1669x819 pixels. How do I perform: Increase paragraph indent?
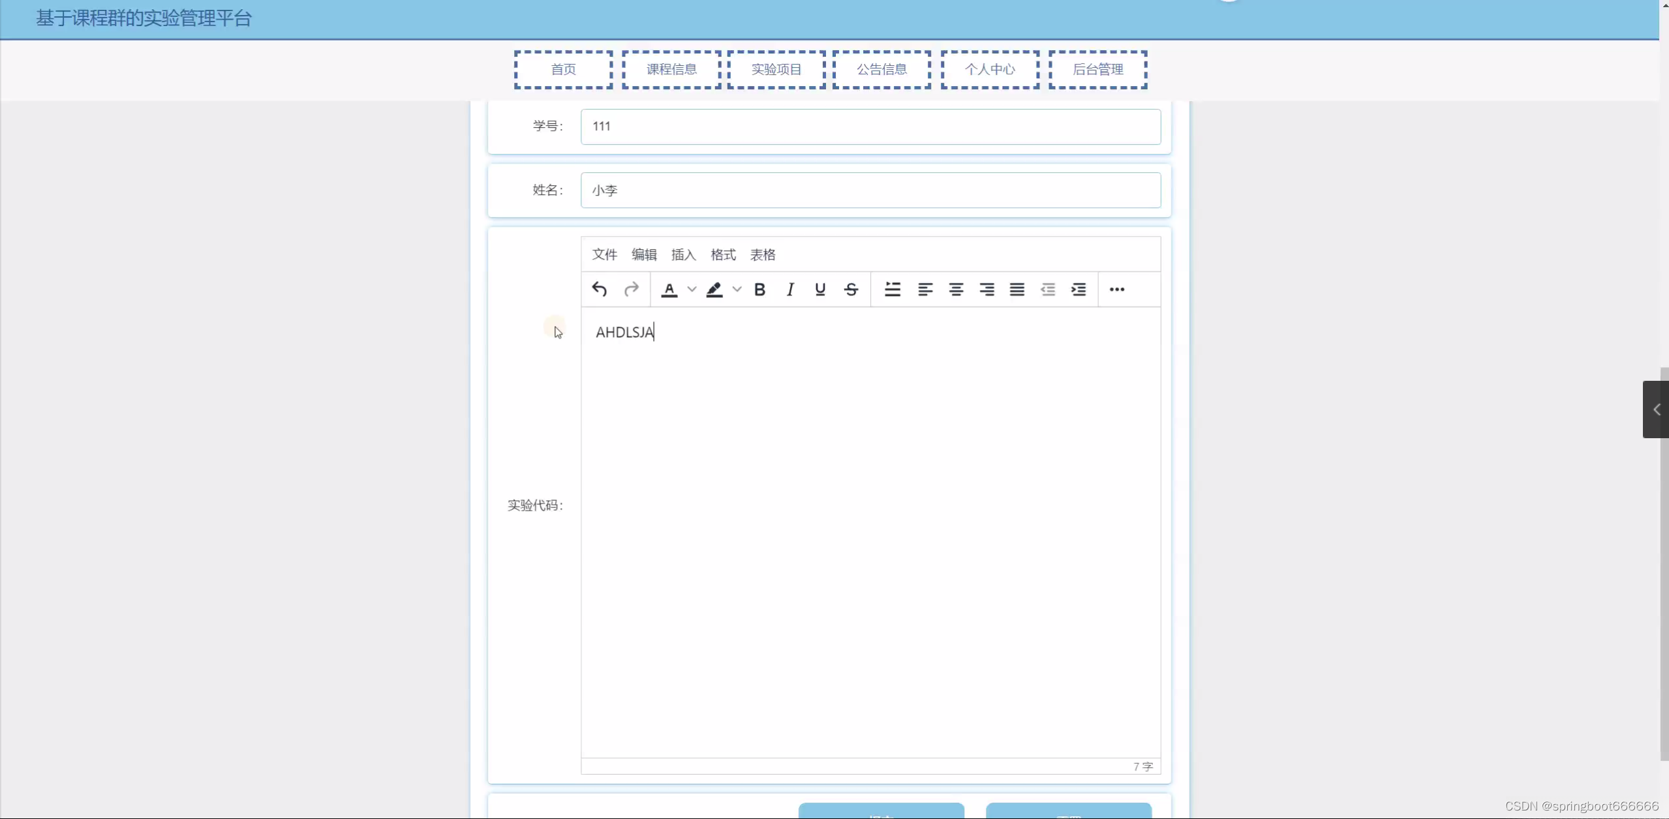click(1079, 289)
